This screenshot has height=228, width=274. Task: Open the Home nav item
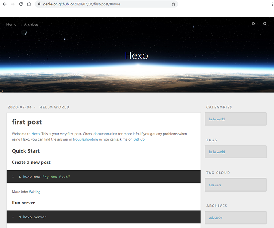tap(11, 25)
